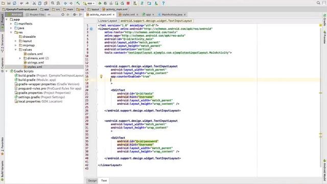Screen dimensions: 327x184
Task: Click the Help question mark icon
Action: 163,3
